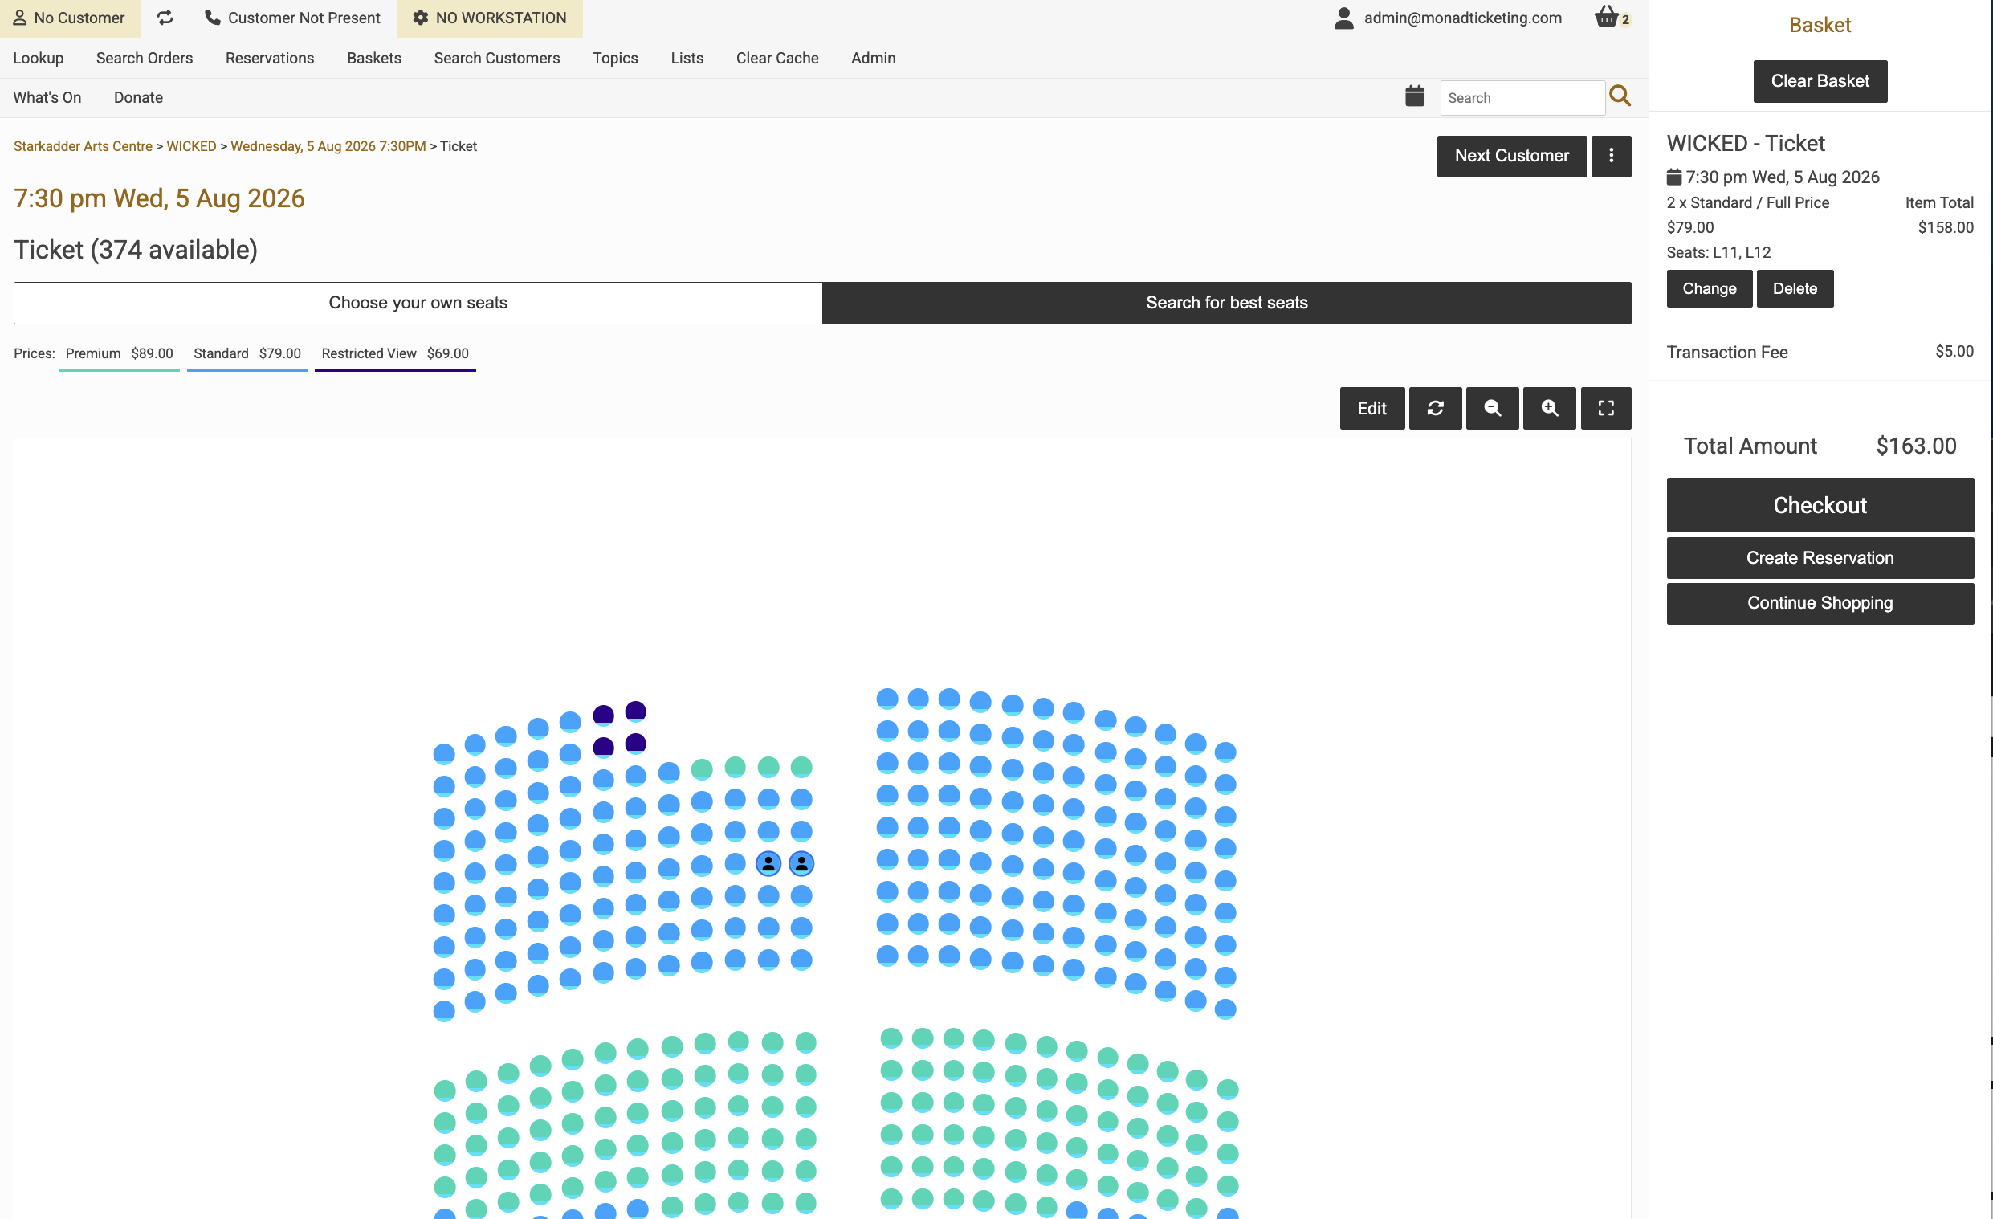This screenshot has width=1993, height=1219.
Task: Open the calendar date picker icon
Action: pyautogui.click(x=1414, y=96)
